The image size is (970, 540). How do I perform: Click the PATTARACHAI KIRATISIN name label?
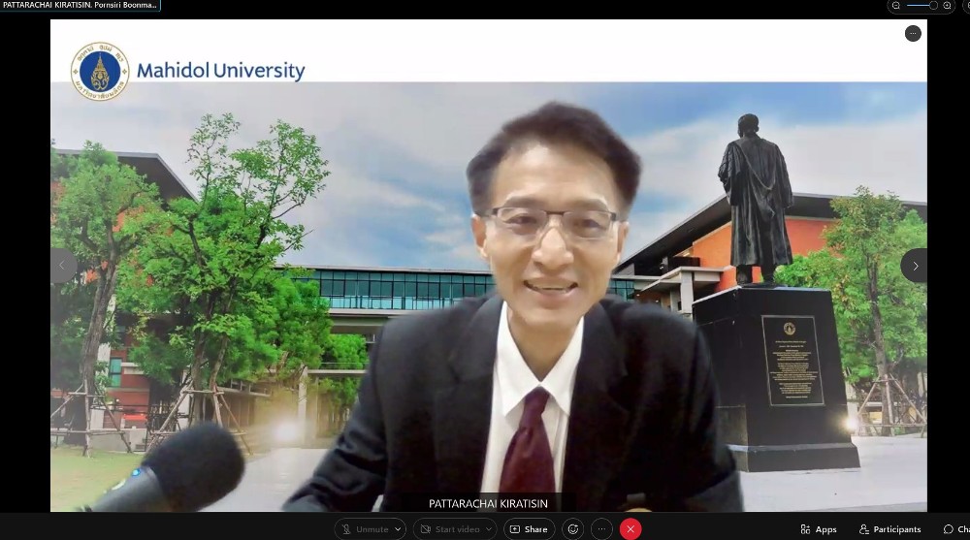(490, 503)
